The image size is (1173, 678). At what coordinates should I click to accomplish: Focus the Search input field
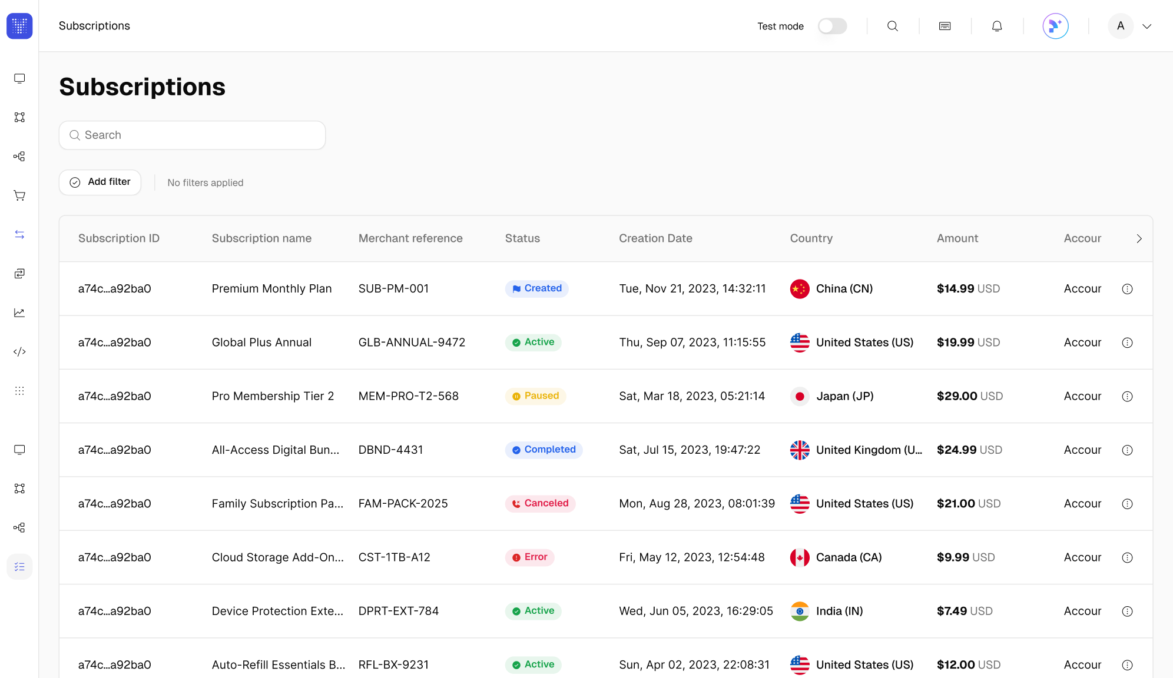click(193, 135)
